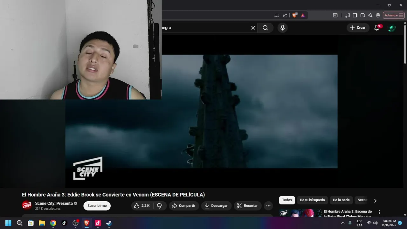
Task: Switch ESP LAA input language
Action: click(x=360, y=223)
